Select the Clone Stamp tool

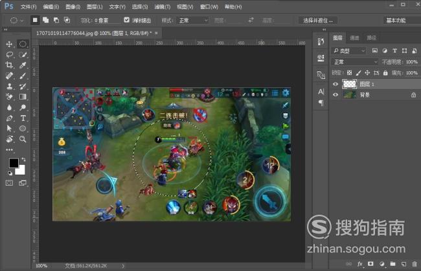[9, 86]
